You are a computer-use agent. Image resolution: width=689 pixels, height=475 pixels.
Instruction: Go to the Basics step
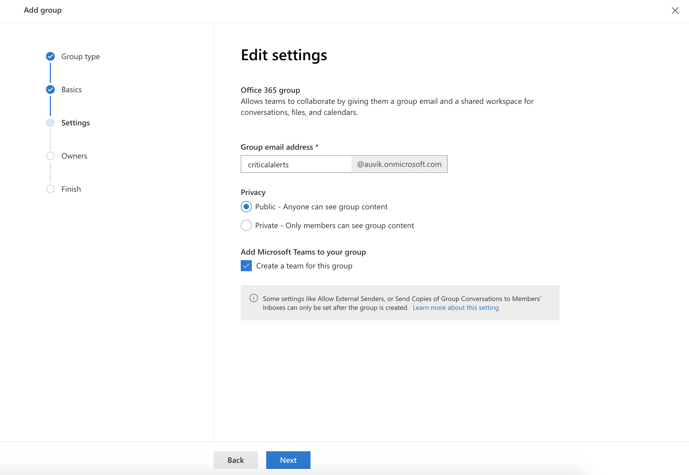click(72, 89)
